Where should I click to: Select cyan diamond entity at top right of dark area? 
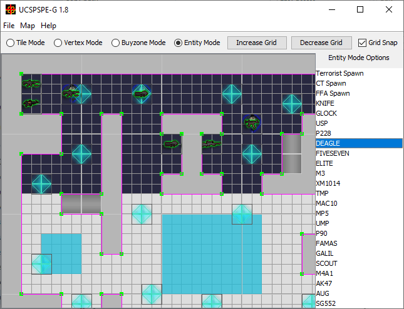coord(292,104)
